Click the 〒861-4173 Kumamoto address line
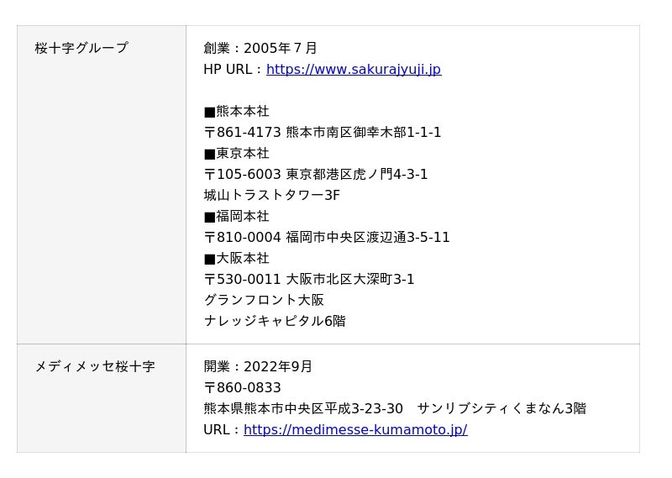This screenshot has width=672, height=478. 323,133
